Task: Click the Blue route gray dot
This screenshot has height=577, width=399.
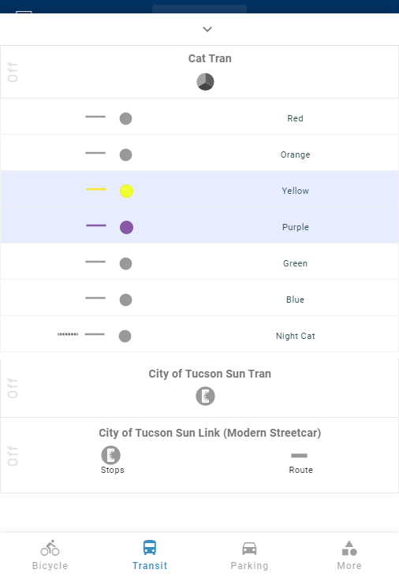Action: point(126,300)
